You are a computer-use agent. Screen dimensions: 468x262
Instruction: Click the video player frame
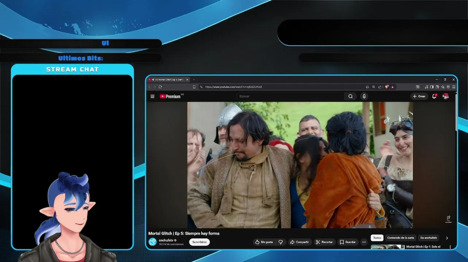300,165
